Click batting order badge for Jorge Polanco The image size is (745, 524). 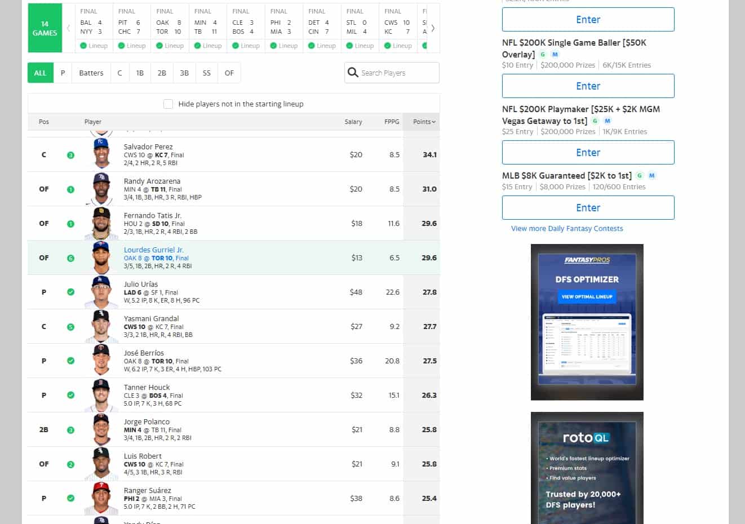pyautogui.click(x=70, y=430)
